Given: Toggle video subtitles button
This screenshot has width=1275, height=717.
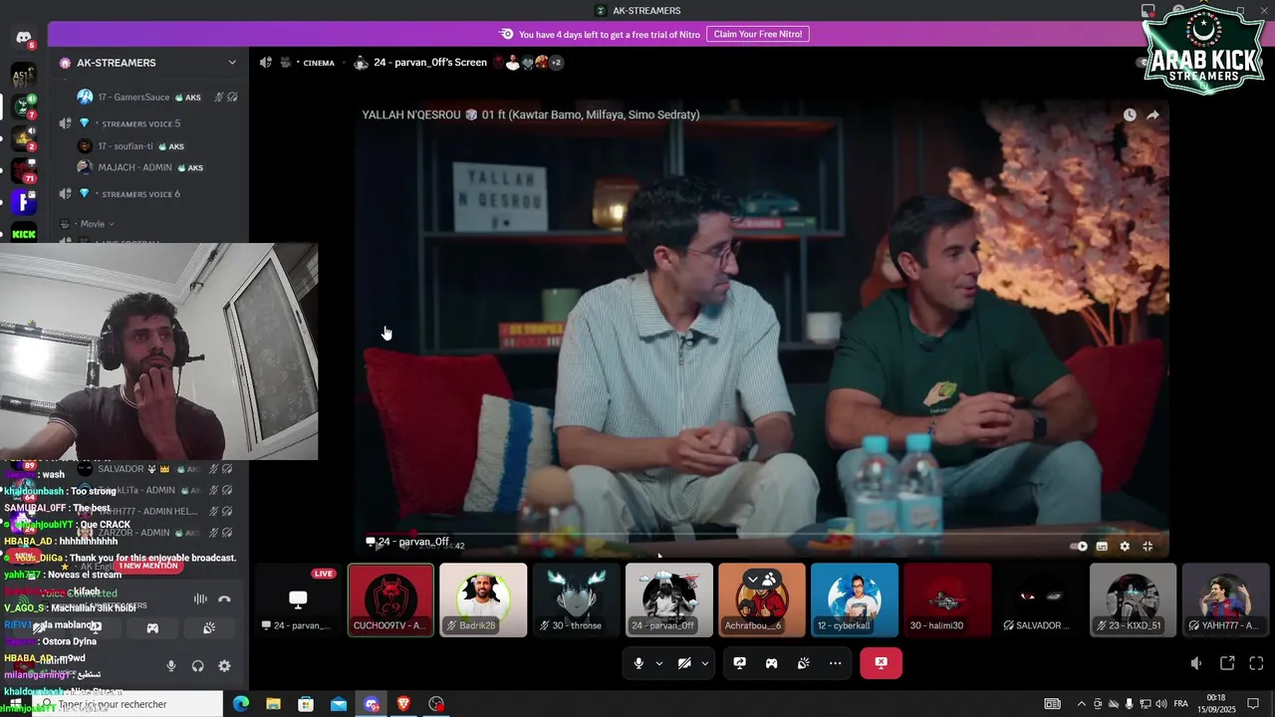Looking at the screenshot, I should click(1102, 546).
